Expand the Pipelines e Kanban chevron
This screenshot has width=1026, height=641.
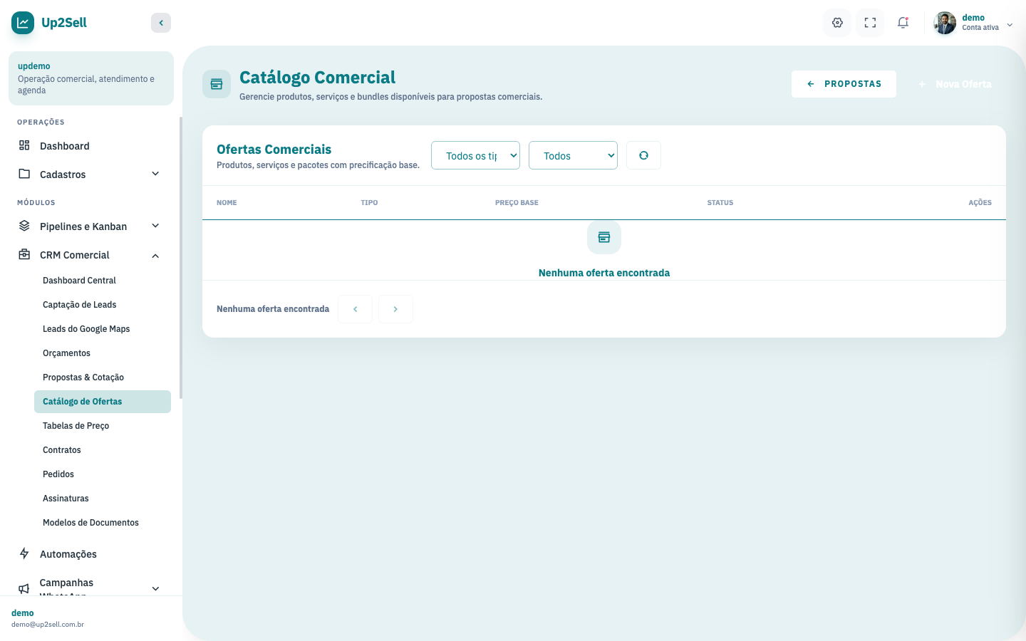click(x=155, y=226)
